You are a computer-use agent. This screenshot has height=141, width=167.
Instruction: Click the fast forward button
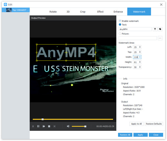[44, 126]
